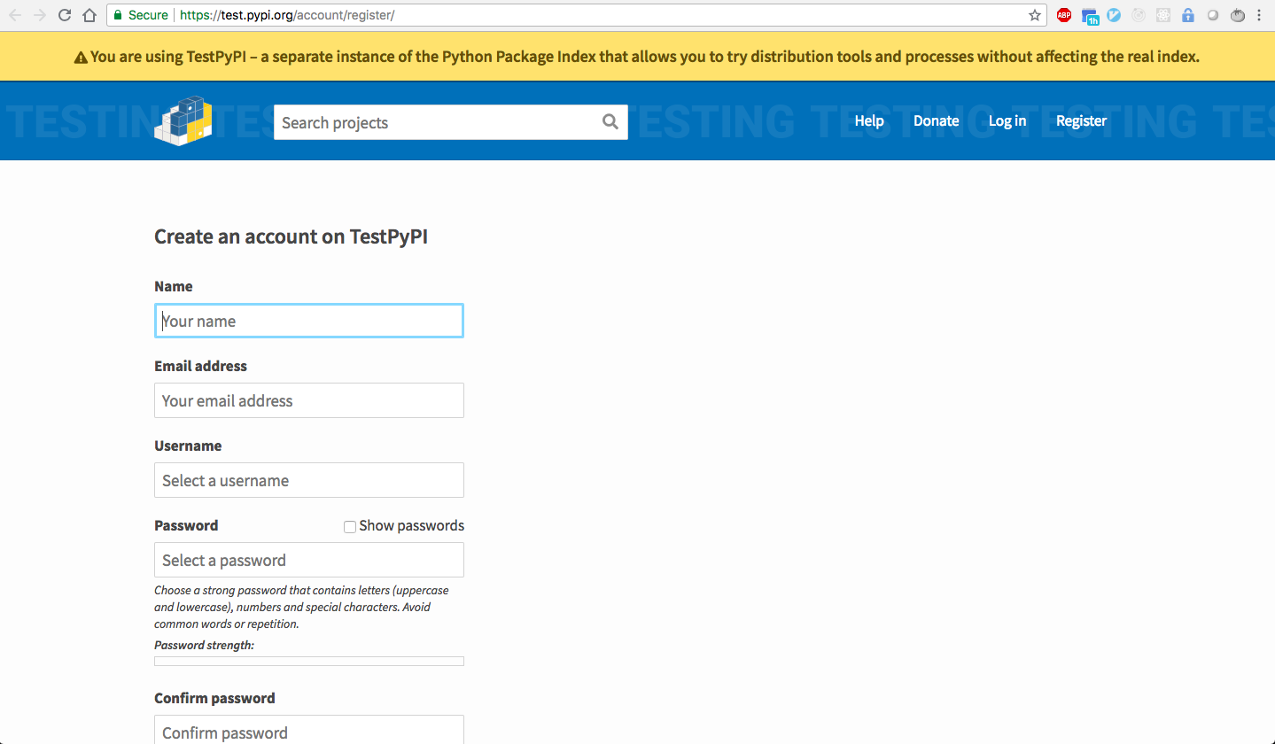Click the PyPI cubes logo
Screen dimensions: 1275x744
(183, 120)
